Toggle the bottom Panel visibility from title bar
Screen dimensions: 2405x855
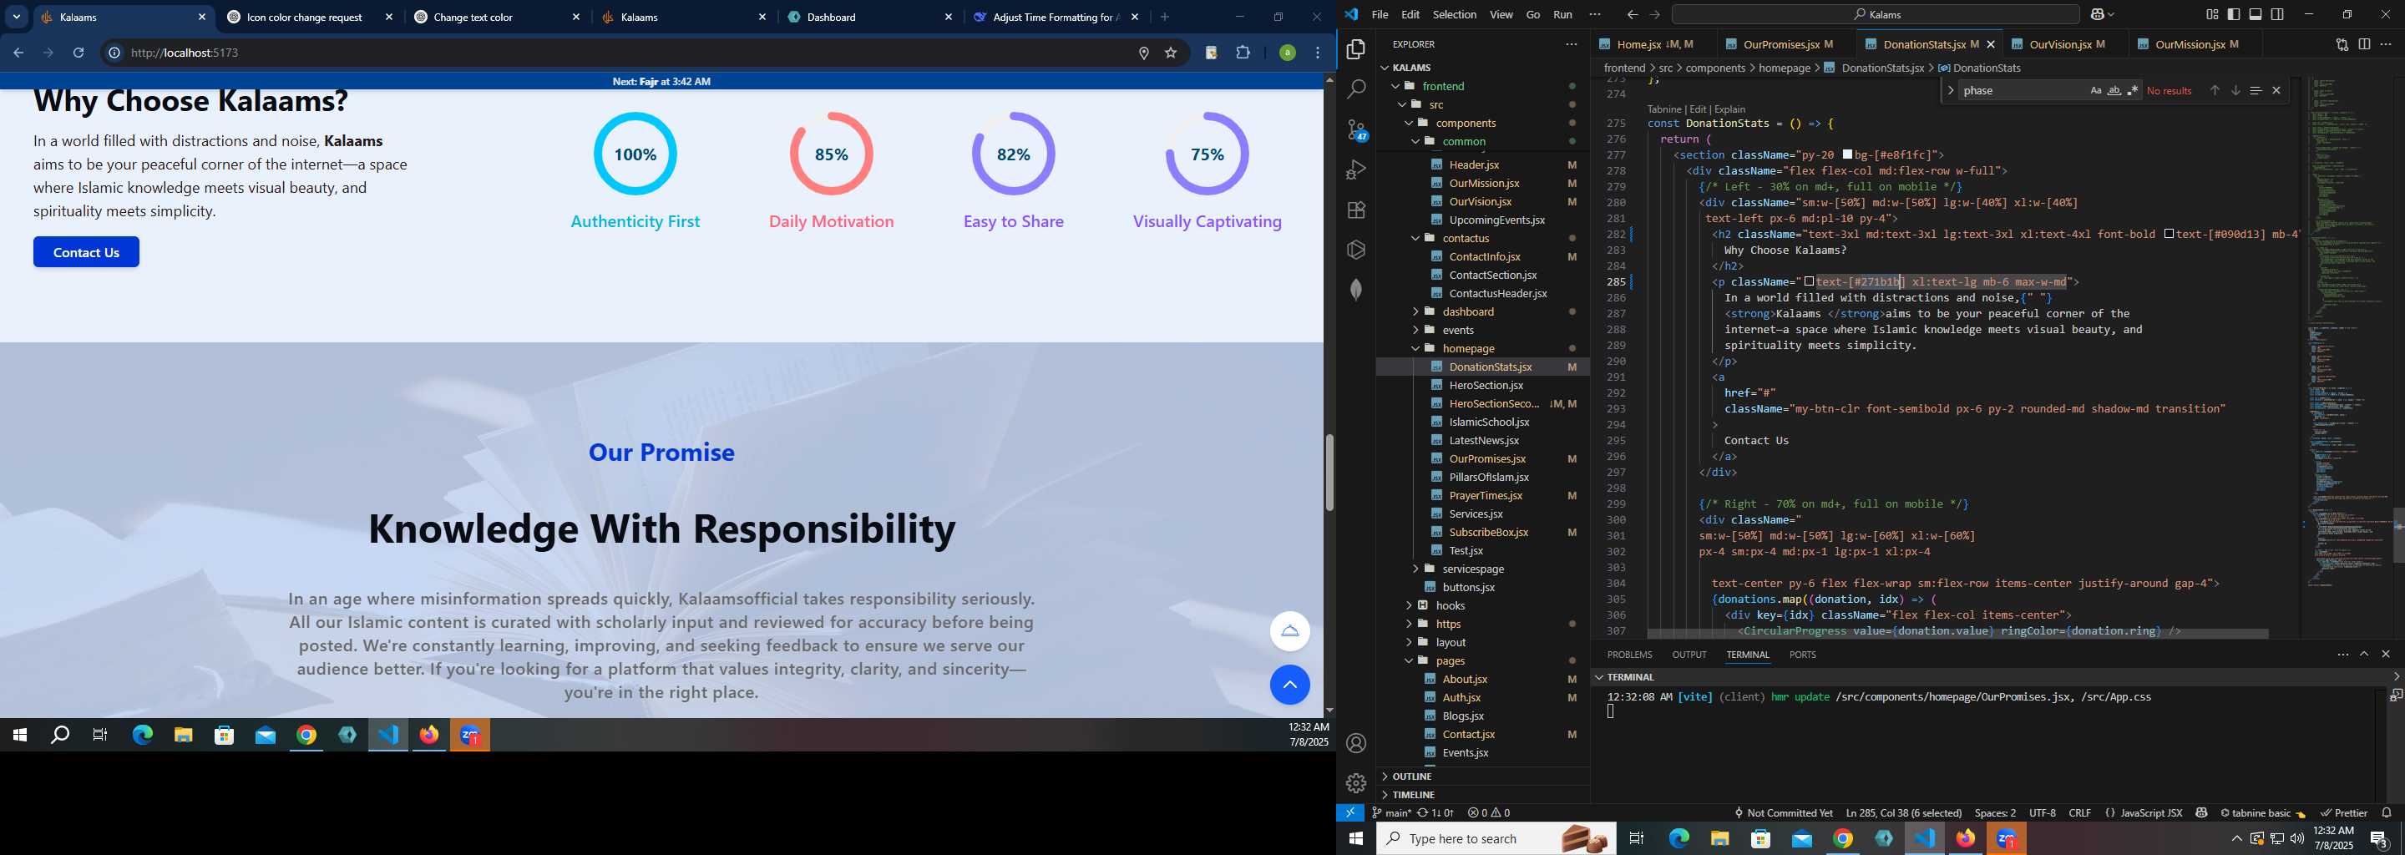pyautogui.click(x=2255, y=14)
